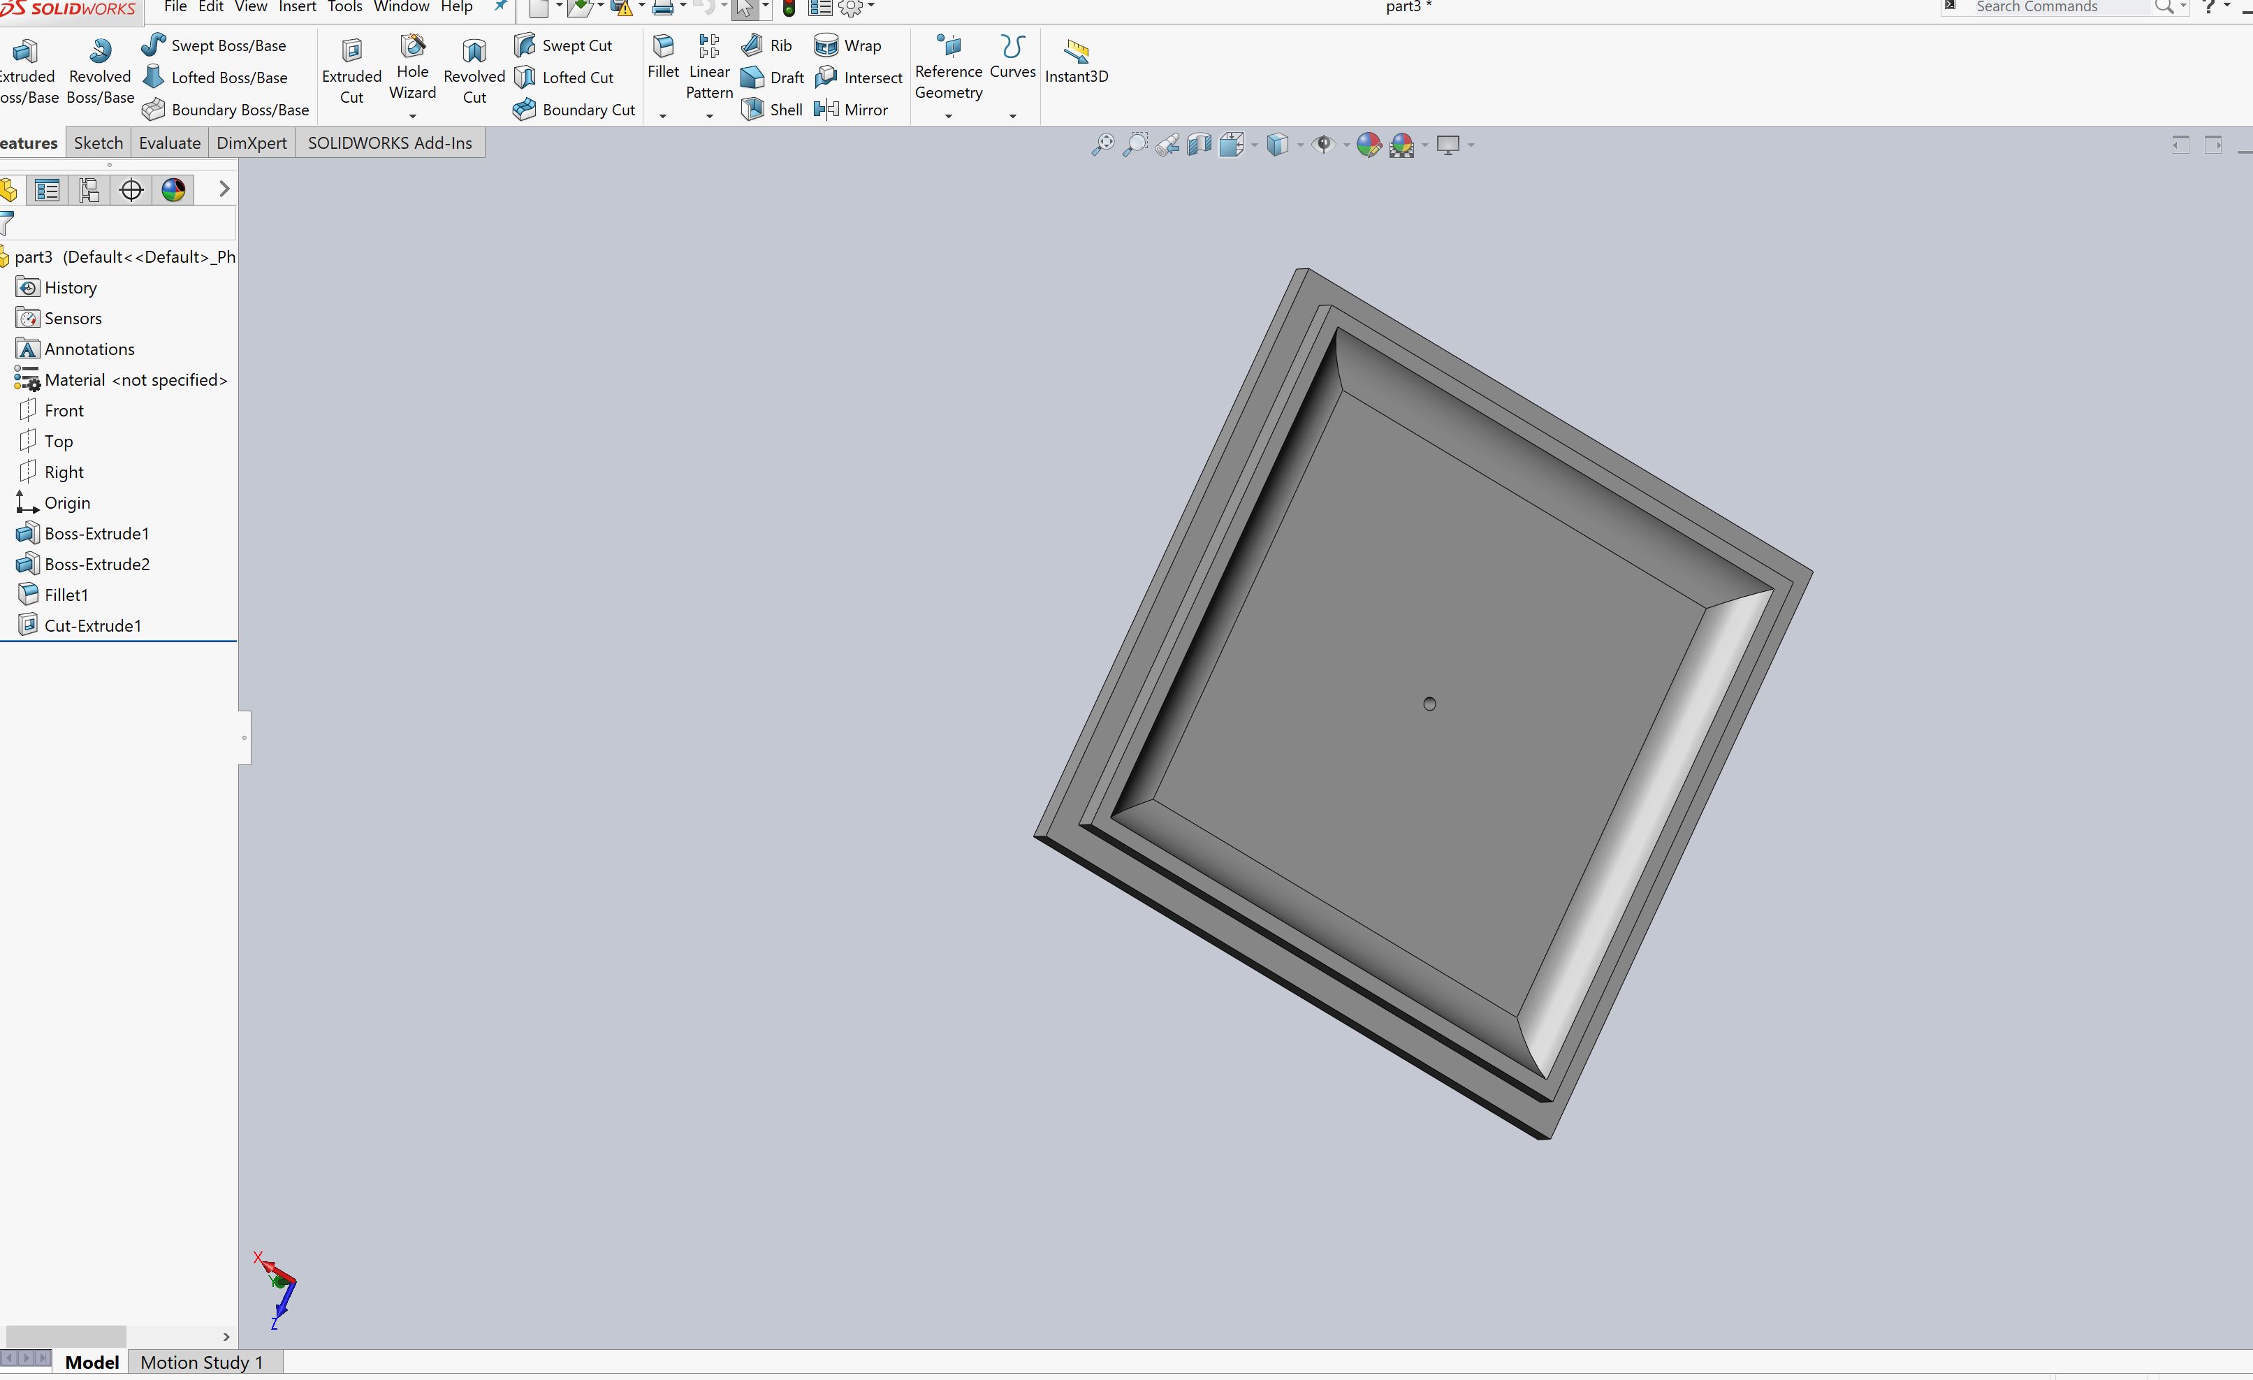Choose the Swept Cut tool
This screenshot has width=2253, height=1380.
tap(562, 45)
